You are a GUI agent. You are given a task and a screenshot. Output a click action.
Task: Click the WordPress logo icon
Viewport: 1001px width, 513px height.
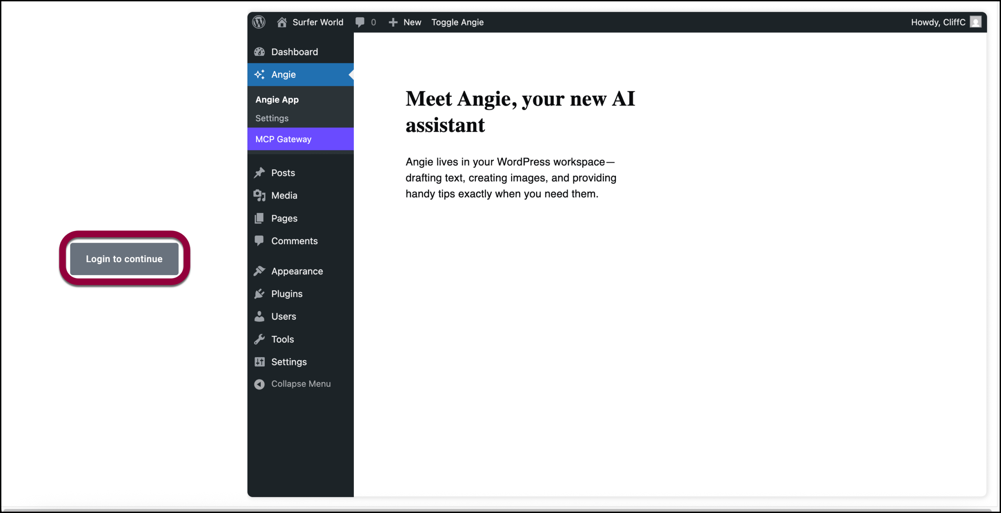pos(258,22)
